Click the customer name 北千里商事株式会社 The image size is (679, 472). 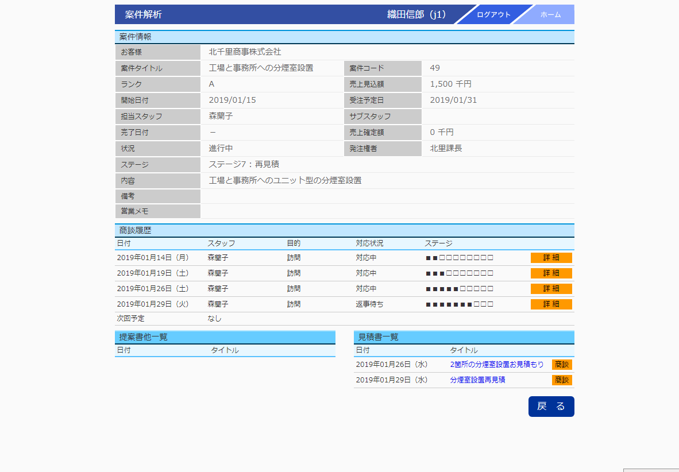[245, 52]
